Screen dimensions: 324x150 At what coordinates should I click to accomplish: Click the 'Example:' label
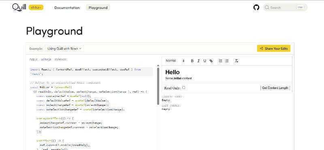click(36, 49)
